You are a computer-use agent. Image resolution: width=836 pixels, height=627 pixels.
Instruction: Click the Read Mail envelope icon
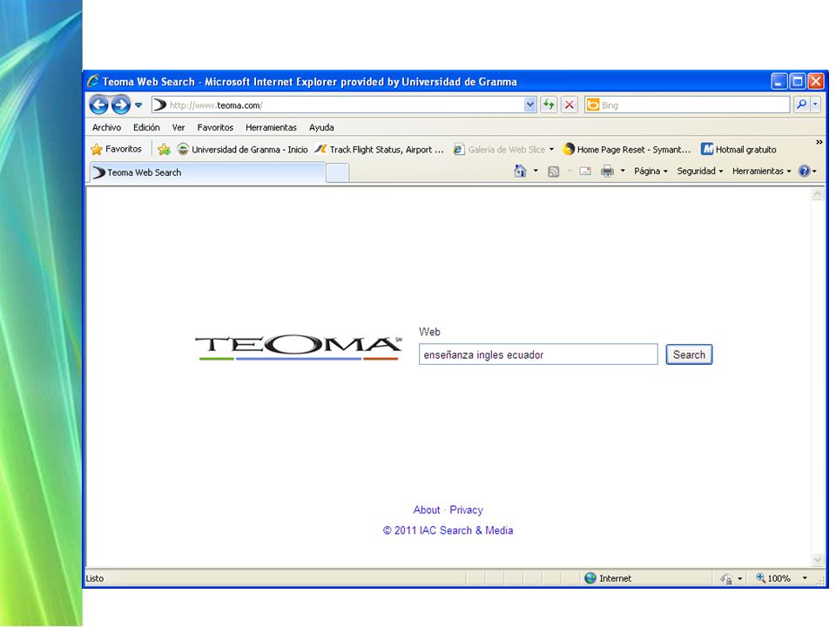coord(585,172)
